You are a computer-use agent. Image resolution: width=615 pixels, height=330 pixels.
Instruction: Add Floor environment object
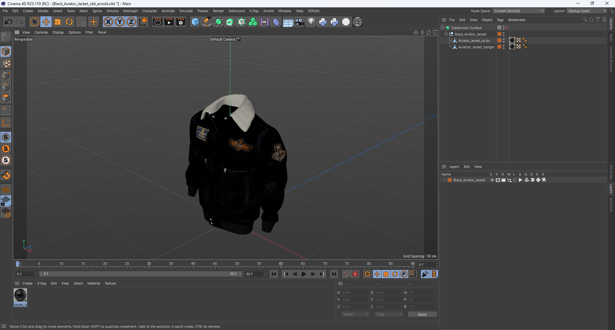(288, 22)
